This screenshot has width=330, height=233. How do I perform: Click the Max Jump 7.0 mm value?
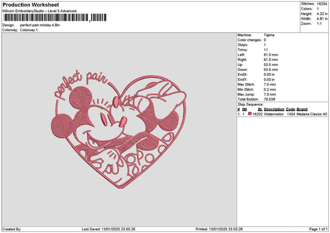click(x=269, y=95)
